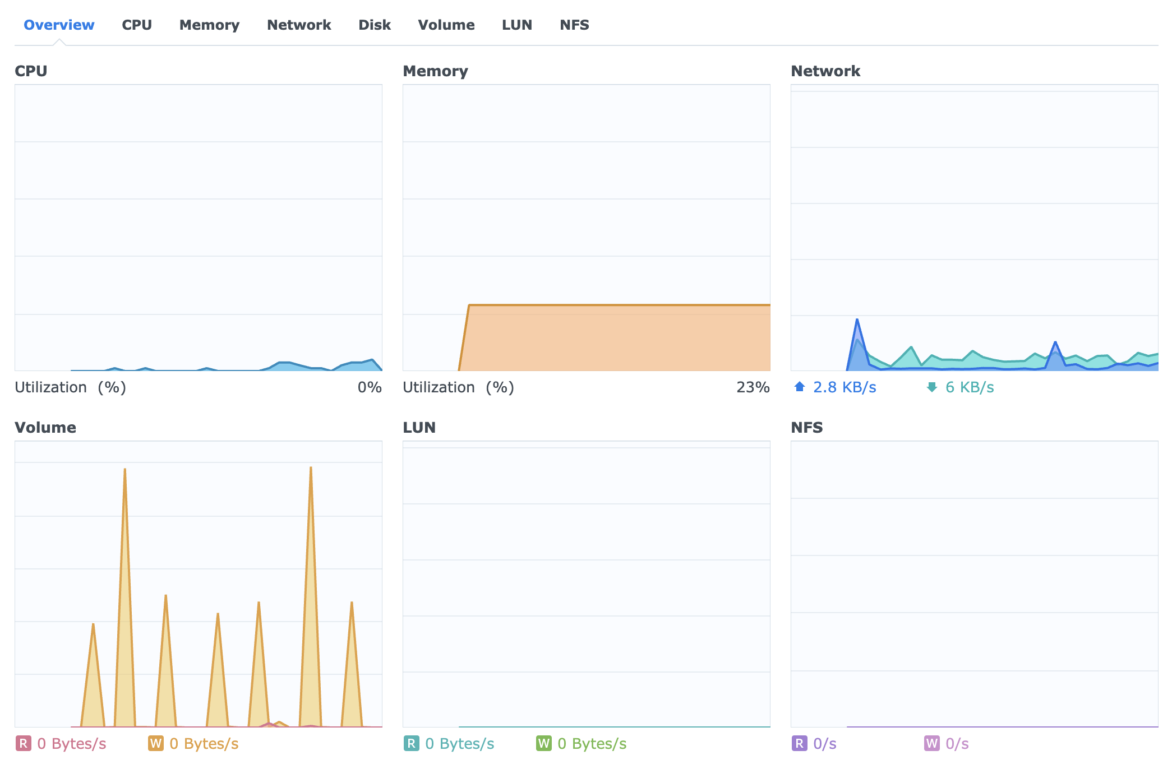Click the Network download arrow icon
The width and height of the screenshot is (1172, 769).
point(931,387)
